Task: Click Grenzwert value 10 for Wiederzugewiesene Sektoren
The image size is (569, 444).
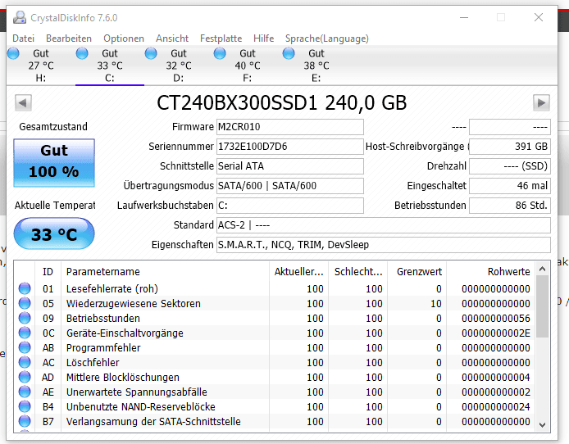Action: tap(436, 303)
